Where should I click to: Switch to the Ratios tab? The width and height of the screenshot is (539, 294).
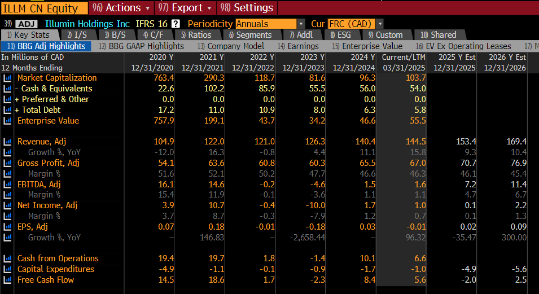click(x=196, y=35)
